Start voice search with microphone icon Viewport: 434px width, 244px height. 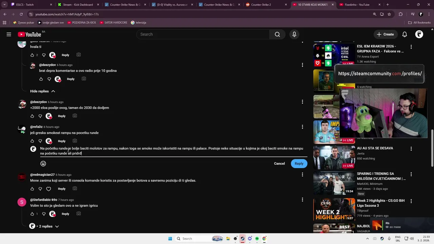pyautogui.click(x=294, y=34)
